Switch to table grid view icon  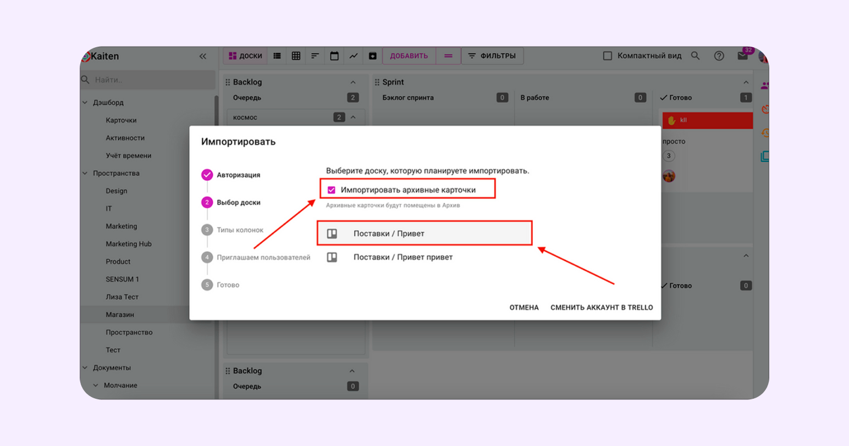(x=296, y=55)
